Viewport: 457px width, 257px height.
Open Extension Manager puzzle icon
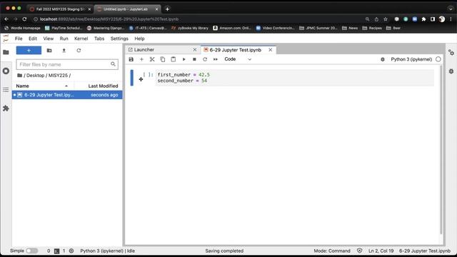pos(6,109)
